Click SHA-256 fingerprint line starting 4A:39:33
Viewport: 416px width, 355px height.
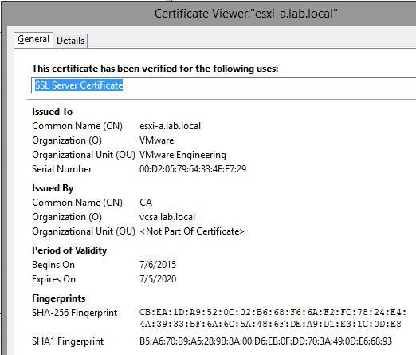pyautogui.click(x=270, y=324)
